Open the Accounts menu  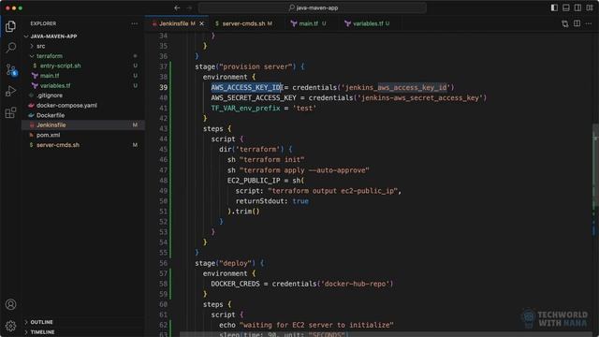click(10, 304)
